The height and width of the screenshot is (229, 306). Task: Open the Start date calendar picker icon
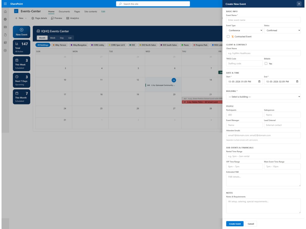coord(259,82)
